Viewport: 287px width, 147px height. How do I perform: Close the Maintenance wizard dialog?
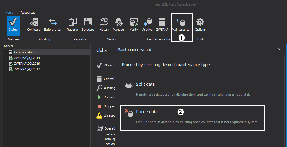point(279,49)
